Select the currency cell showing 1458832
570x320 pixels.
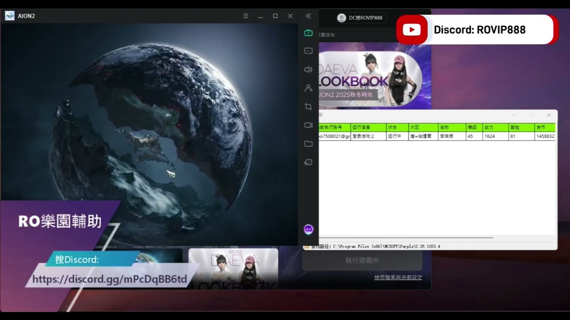tap(545, 136)
